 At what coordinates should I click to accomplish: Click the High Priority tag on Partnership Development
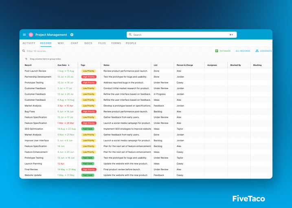click(88, 77)
